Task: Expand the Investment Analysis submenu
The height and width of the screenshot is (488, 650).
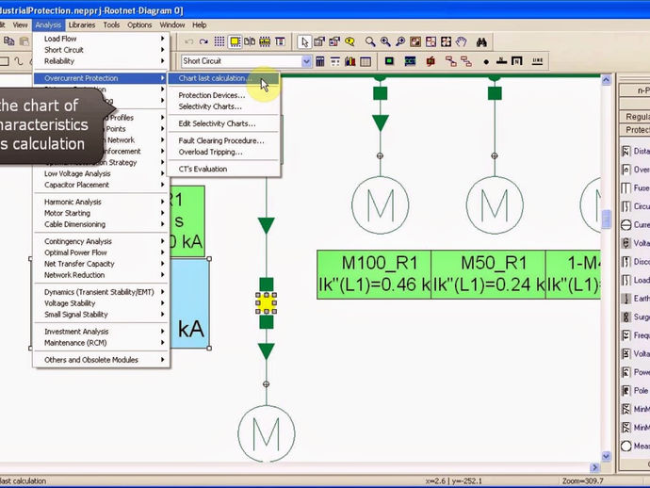Action: 101,332
